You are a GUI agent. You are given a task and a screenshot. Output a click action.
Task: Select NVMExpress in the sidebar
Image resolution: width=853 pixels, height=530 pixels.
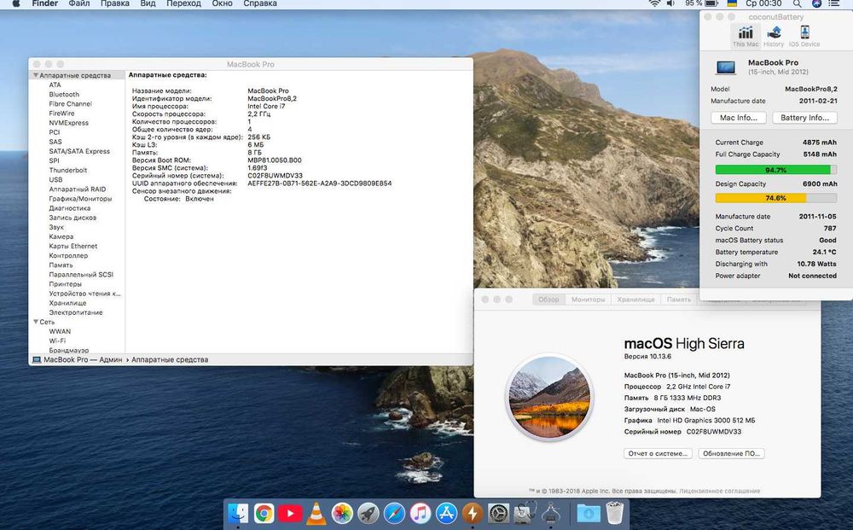(68, 123)
